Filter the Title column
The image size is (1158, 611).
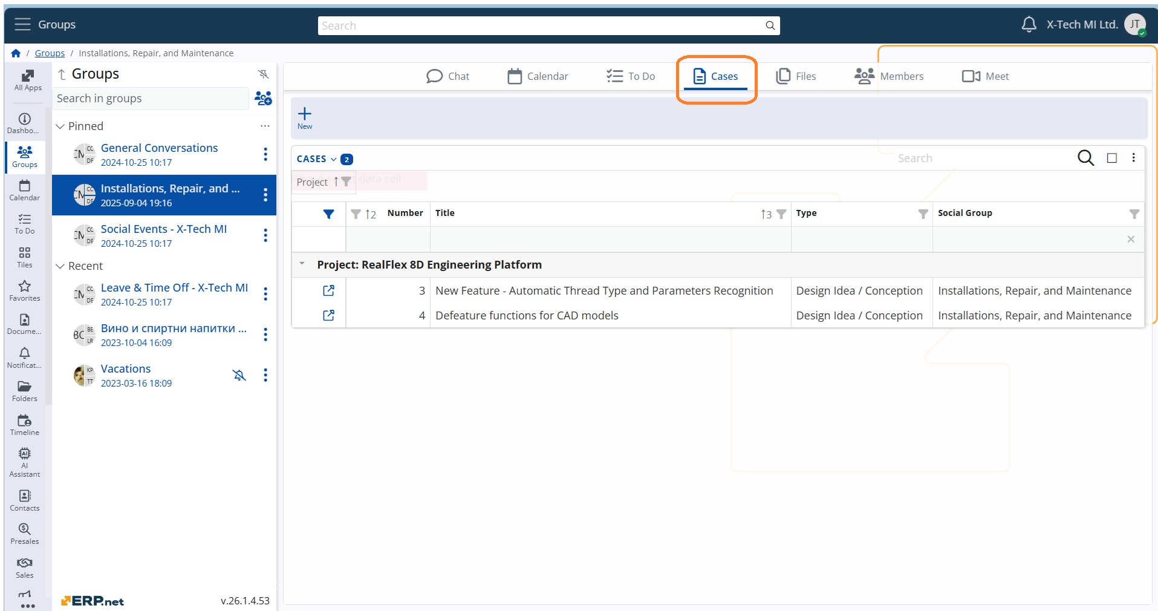coord(781,214)
